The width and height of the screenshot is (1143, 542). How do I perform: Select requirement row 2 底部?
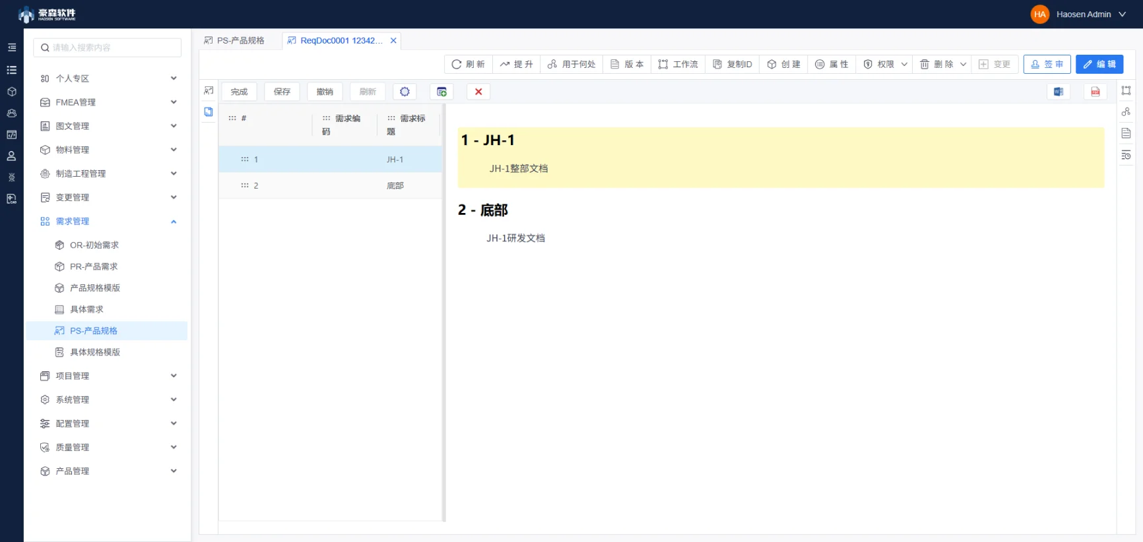coord(330,186)
